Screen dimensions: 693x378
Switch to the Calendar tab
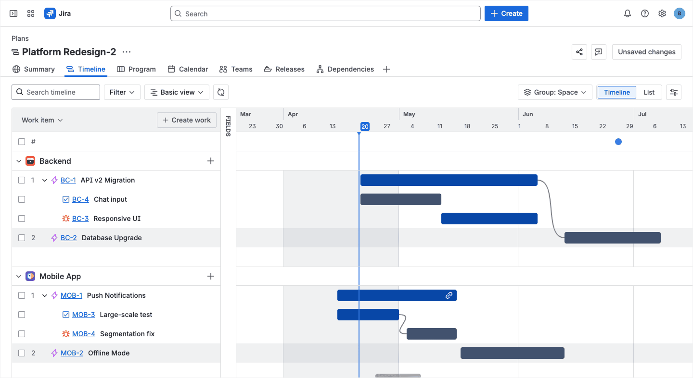point(188,69)
